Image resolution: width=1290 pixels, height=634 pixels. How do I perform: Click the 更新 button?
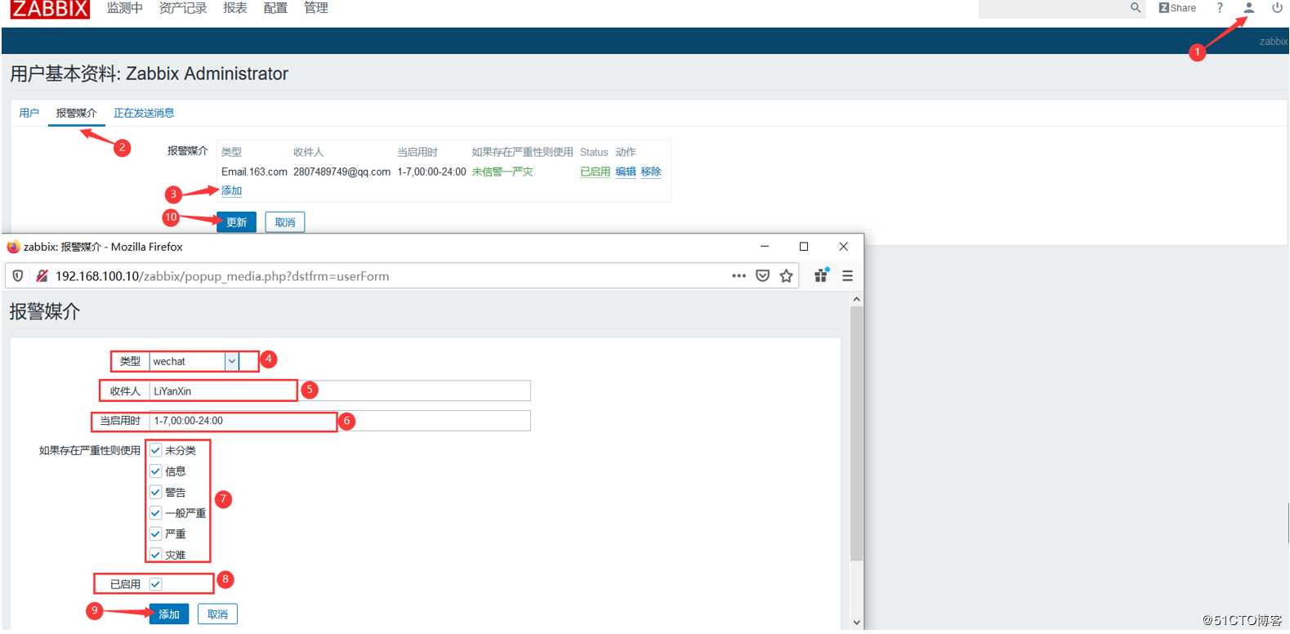point(236,222)
